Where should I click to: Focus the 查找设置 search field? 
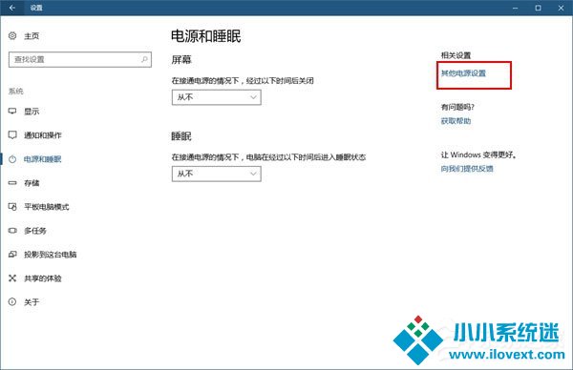pos(80,59)
